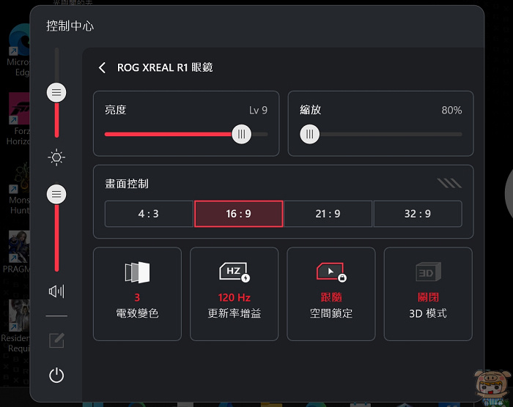
Task: Click the sidebar vertical volume slider knob
Action: [x=56, y=195]
